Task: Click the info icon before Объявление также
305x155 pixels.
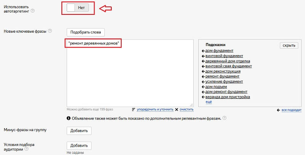Action: (x=69, y=118)
